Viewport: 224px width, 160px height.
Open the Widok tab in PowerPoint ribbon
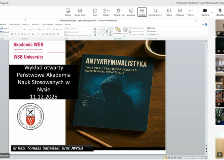pos(68,24)
